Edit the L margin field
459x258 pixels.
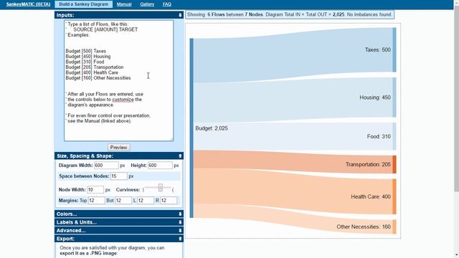coord(146,201)
